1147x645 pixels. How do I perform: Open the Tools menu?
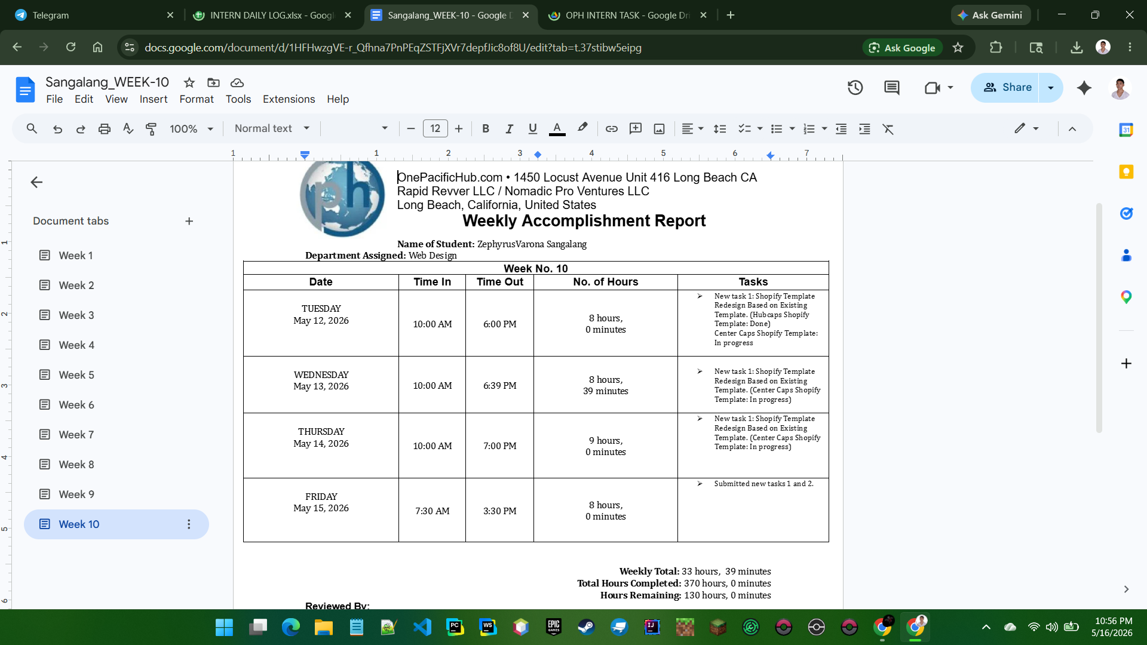click(x=238, y=99)
